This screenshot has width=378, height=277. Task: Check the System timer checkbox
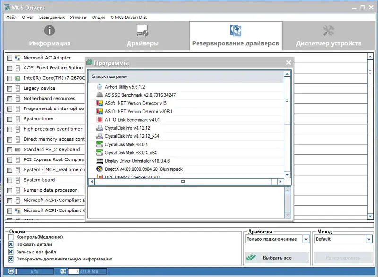coord(9,119)
